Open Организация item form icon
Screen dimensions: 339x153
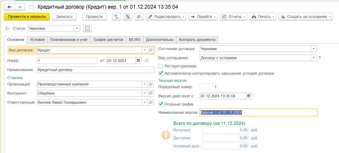[151, 84]
